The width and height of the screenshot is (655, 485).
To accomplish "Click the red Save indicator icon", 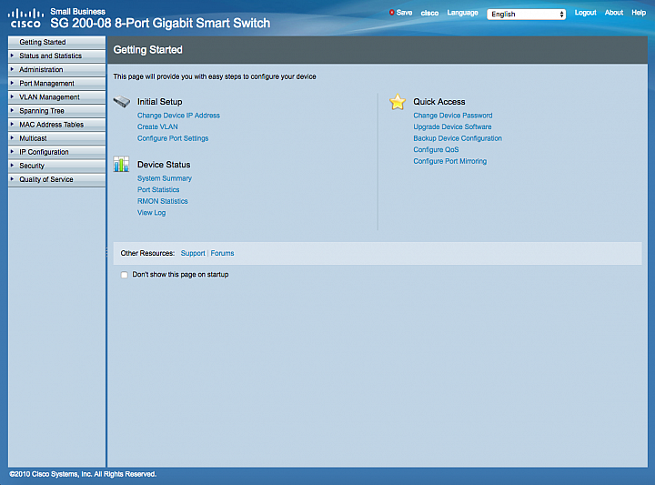I will pyautogui.click(x=392, y=13).
